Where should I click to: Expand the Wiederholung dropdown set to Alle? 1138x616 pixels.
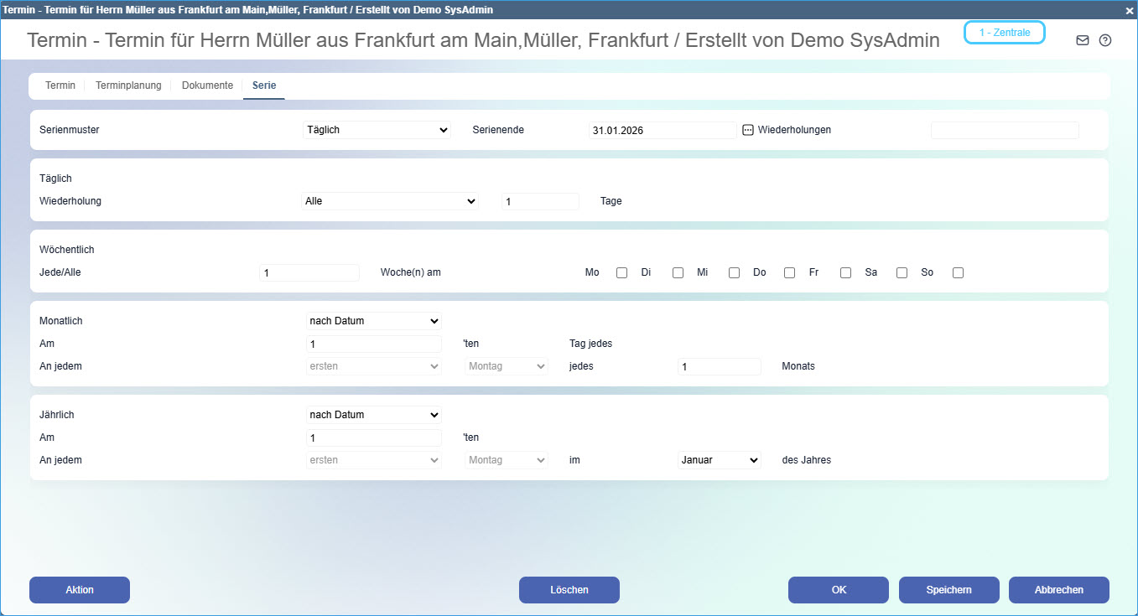pos(389,201)
